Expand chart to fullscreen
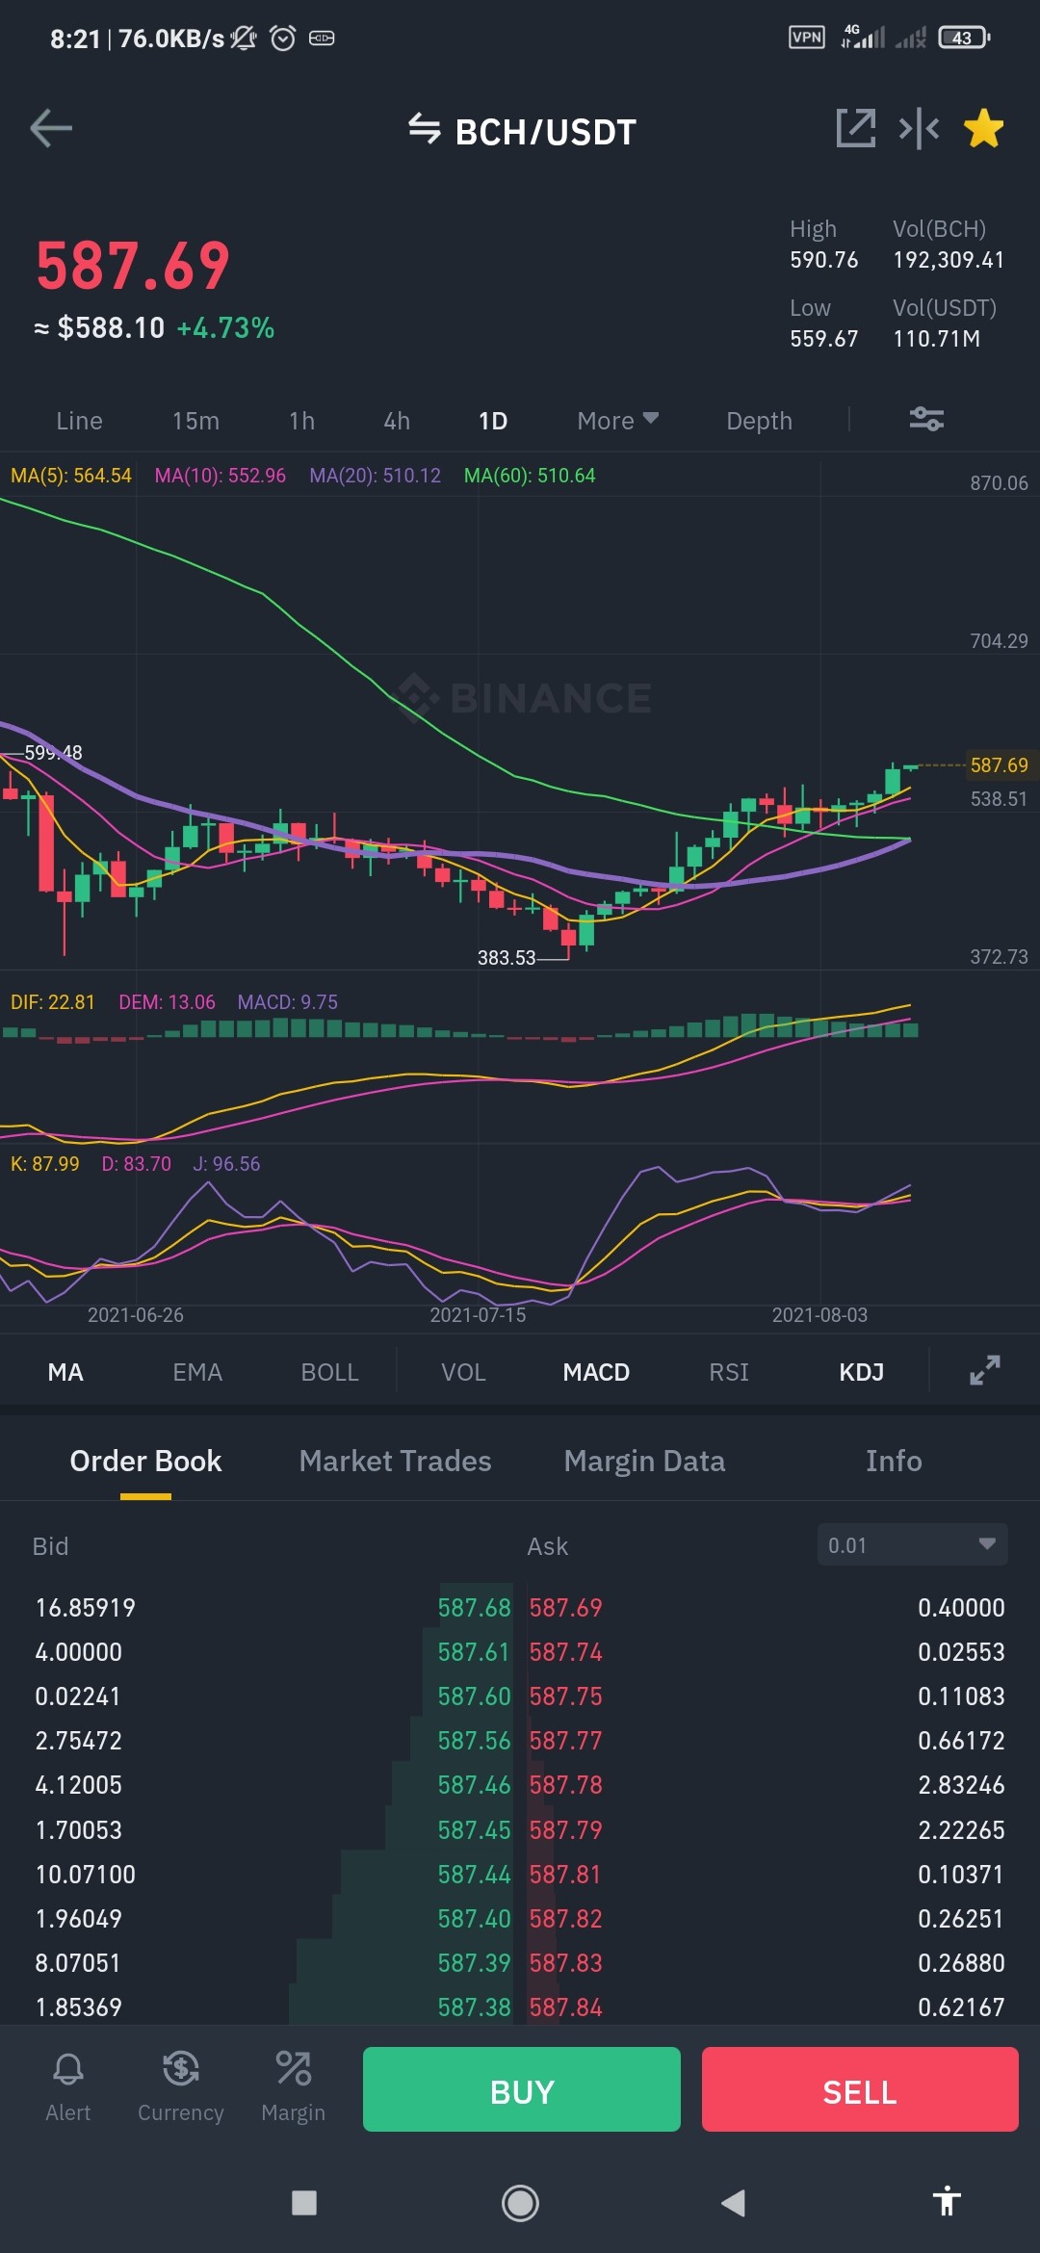Viewport: 1040px width, 2253px height. (984, 1370)
